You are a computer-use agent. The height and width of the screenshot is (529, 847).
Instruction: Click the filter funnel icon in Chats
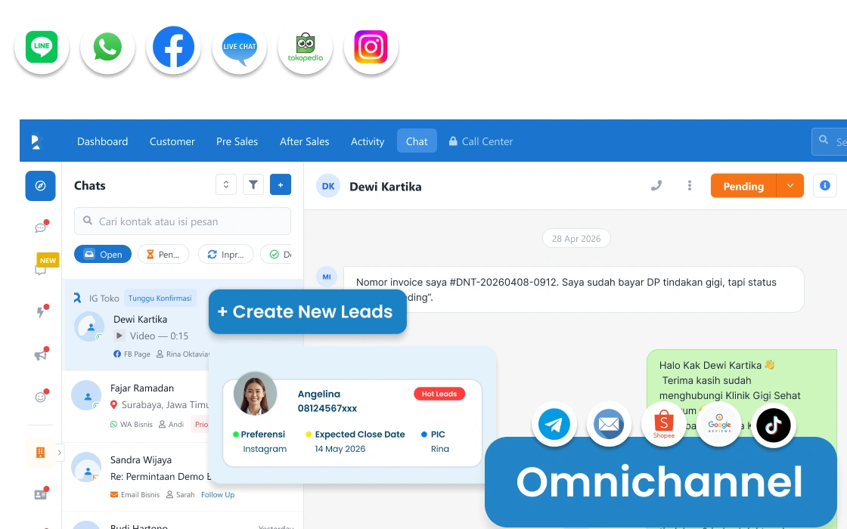(253, 184)
